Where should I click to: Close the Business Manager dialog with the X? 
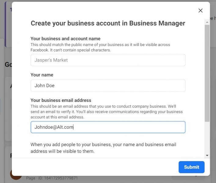click(200, 11)
